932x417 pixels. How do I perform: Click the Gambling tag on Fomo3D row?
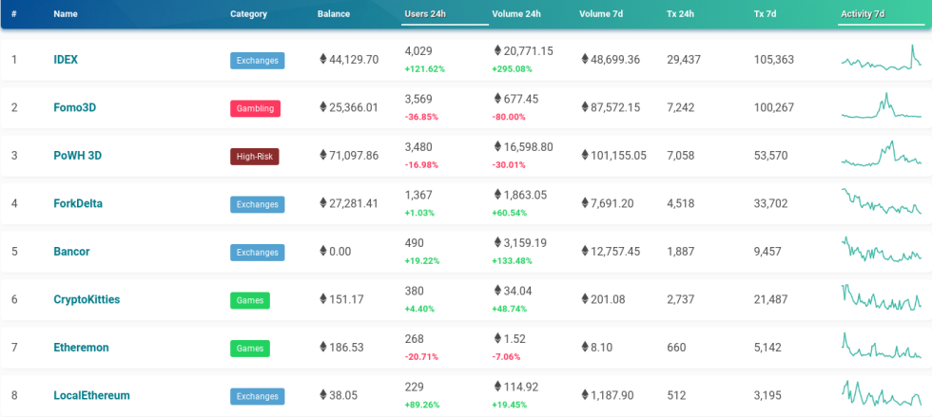pyautogui.click(x=255, y=108)
